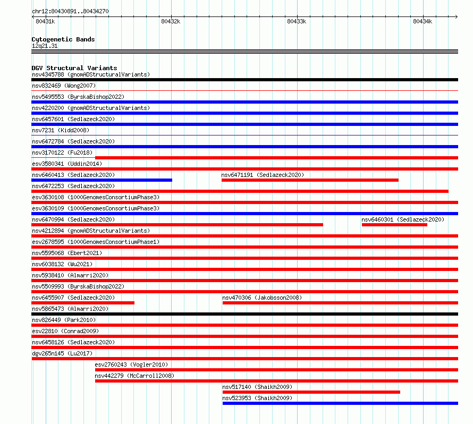Open esv3580341 (Uddin2014) variant
This screenshot has width=473, height=424.
coord(67,164)
